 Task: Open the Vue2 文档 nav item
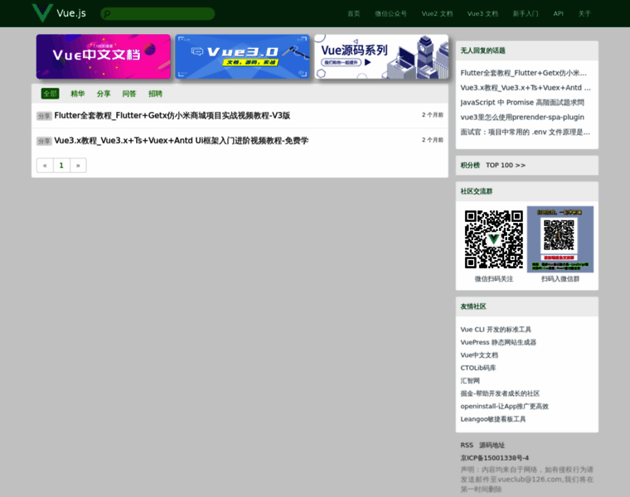437,13
